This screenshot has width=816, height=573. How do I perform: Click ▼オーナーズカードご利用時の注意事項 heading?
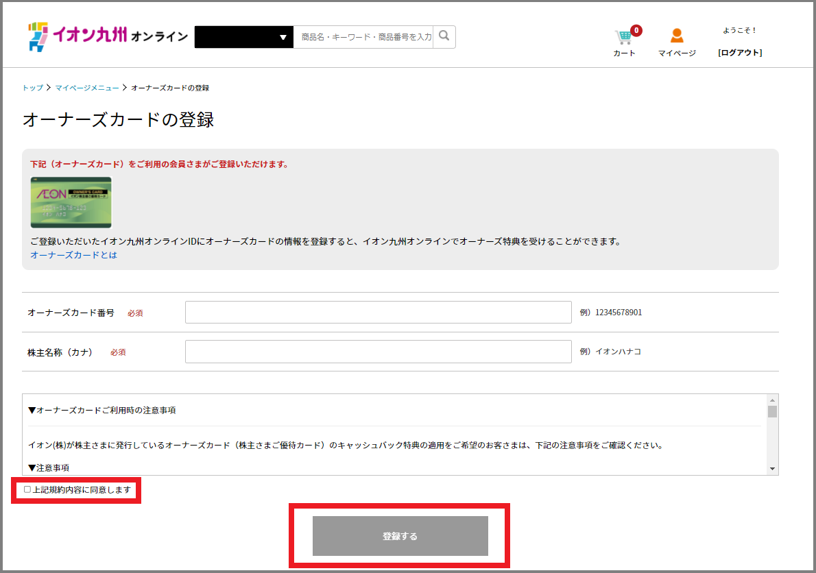(x=102, y=411)
